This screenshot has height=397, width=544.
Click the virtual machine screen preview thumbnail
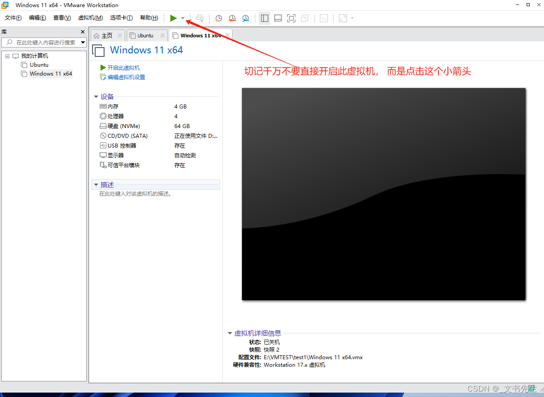(383, 194)
